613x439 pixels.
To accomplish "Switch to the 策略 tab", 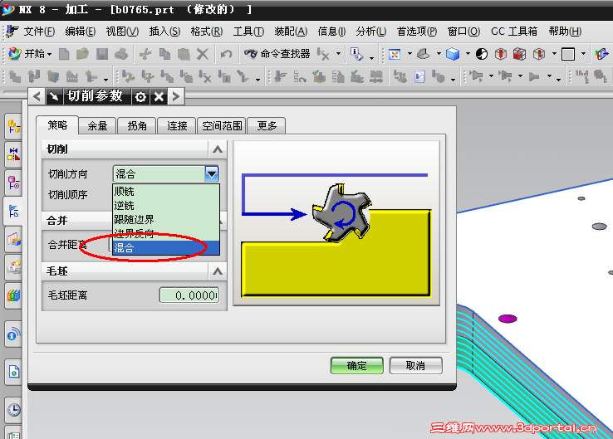I will (57, 125).
